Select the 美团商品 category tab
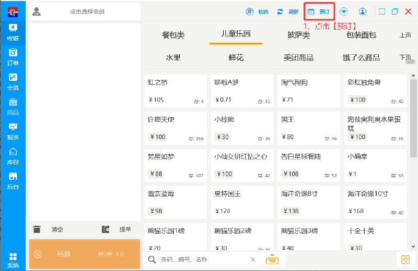Viewport: 418px width, 271px height. (298, 57)
